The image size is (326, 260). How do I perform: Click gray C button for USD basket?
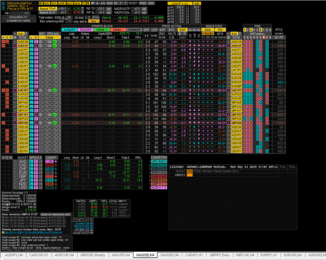coord(40,188)
